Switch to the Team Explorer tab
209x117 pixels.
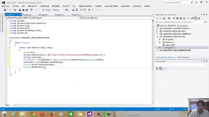[x=183, y=57]
